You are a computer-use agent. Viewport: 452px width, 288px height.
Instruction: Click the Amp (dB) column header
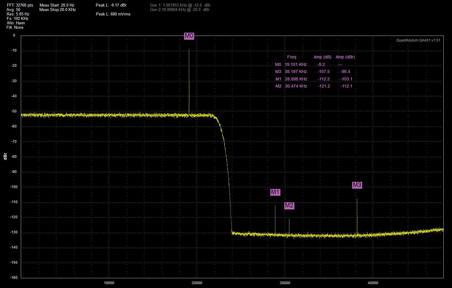coord(322,57)
